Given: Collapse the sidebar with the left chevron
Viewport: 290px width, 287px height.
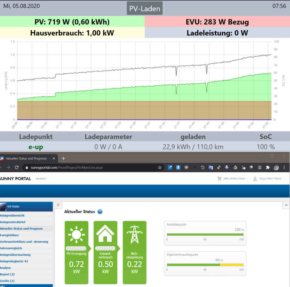Looking at the screenshot, I should coord(58,205).
